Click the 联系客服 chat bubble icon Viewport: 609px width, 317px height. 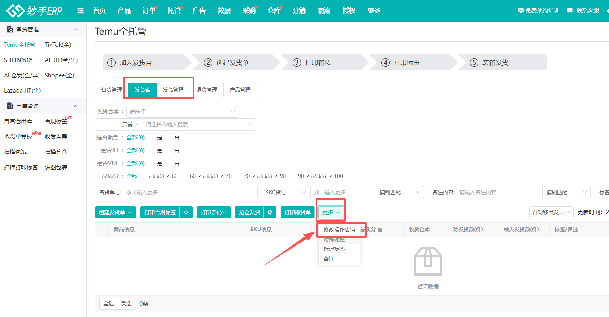point(570,11)
